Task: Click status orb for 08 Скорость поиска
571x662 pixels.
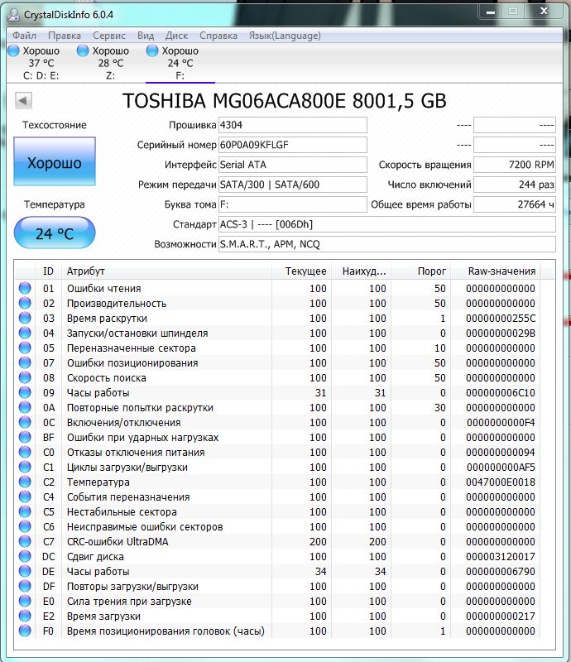Action: [25, 377]
